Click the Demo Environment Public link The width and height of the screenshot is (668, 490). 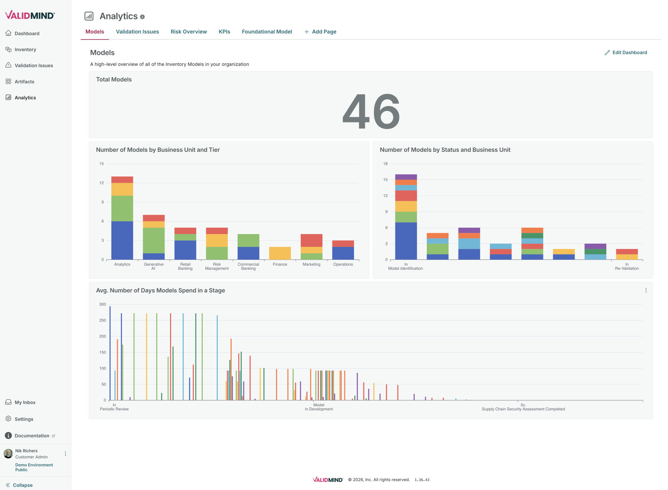pos(34,467)
